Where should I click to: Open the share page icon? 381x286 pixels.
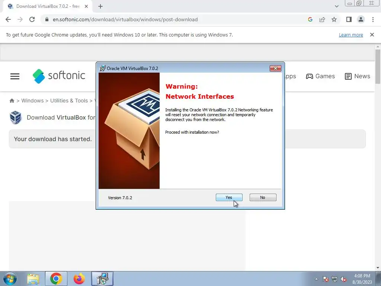322,19
